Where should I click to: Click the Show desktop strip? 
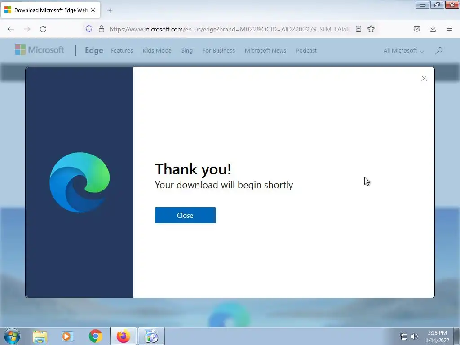[x=457, y=336]
